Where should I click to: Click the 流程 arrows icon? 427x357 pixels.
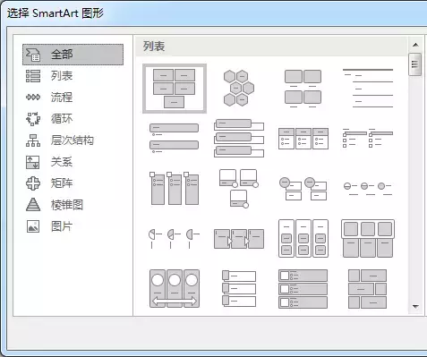tap(33, 98)
